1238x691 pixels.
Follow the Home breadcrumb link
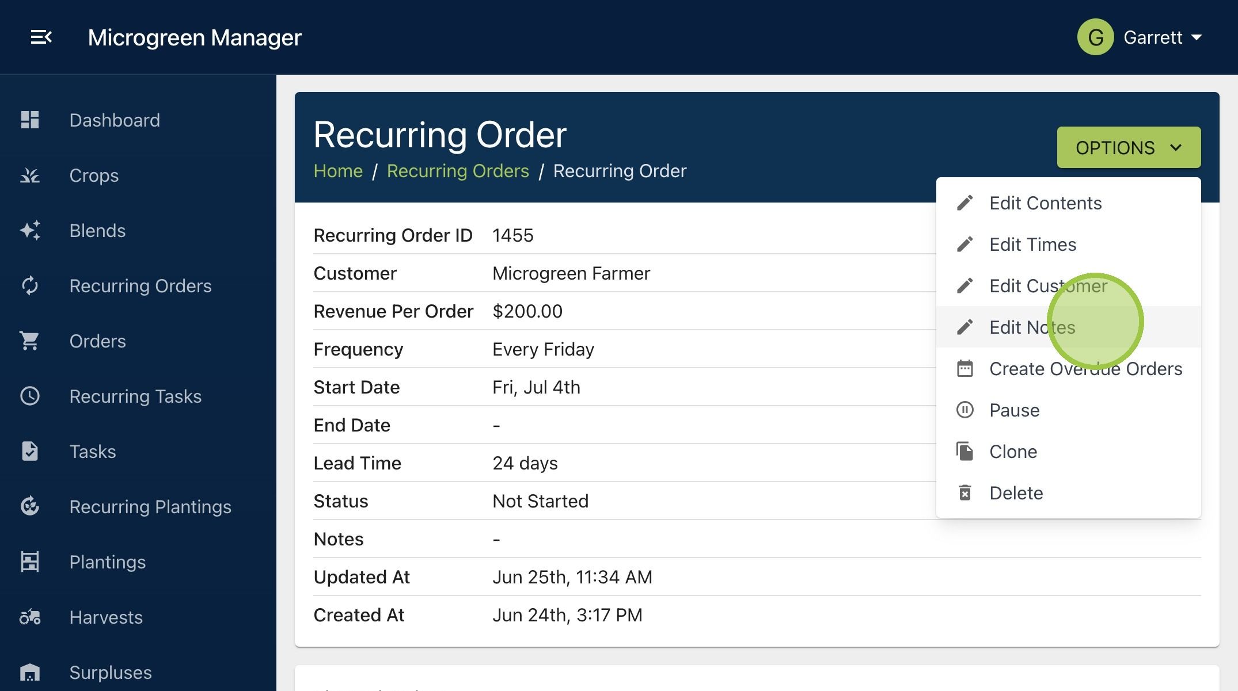338,171
